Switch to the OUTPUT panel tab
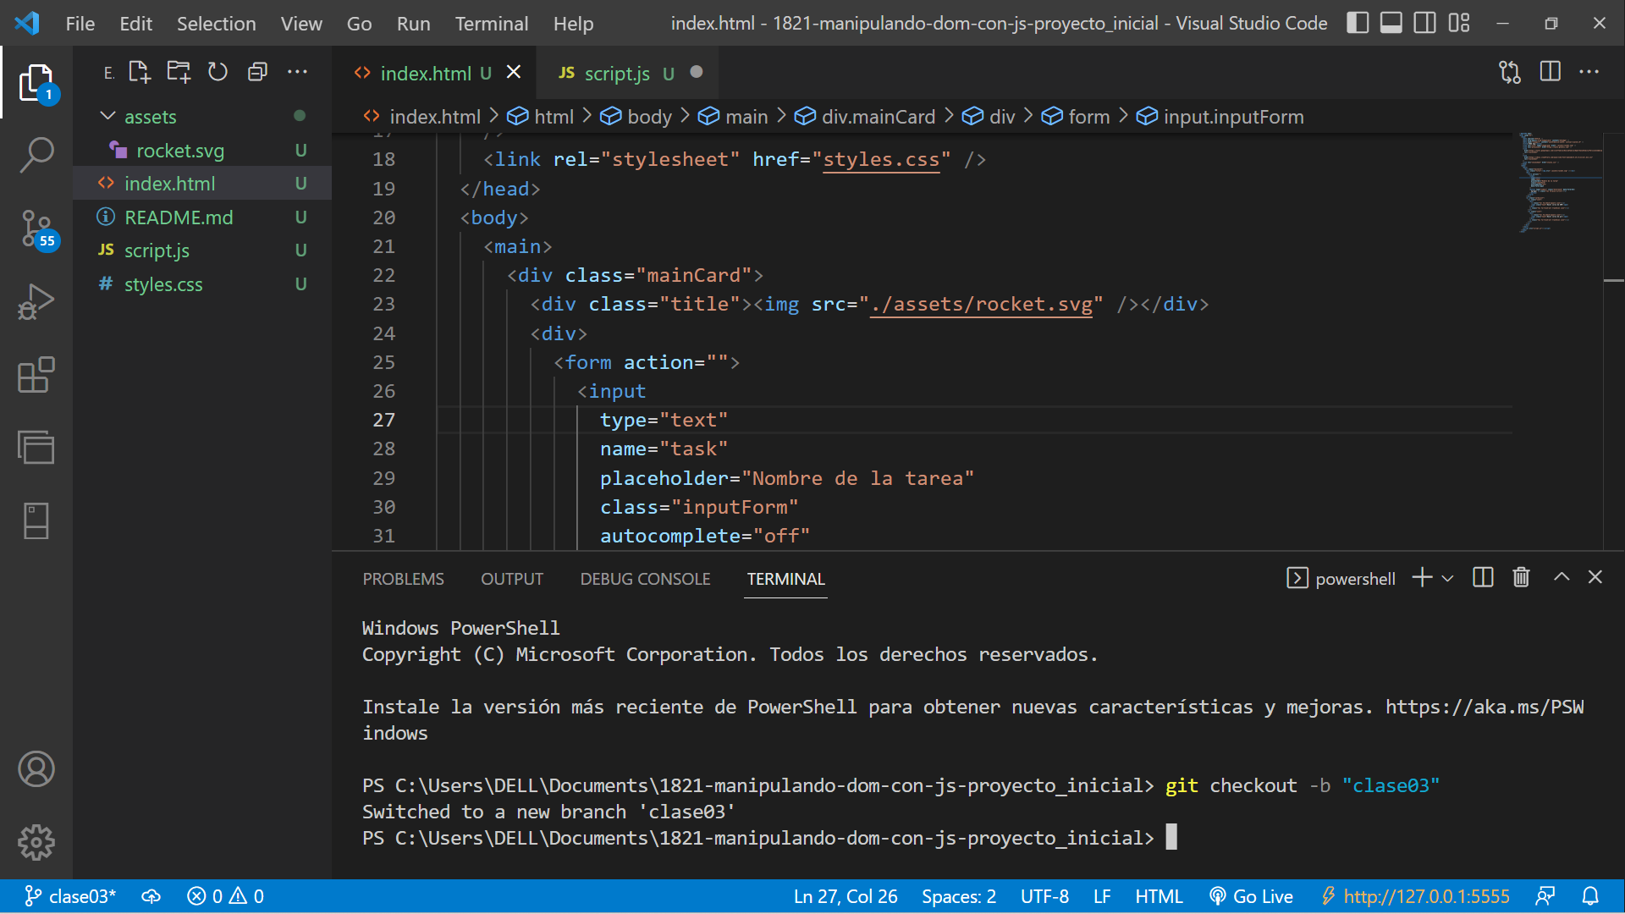 click(512, 579)
